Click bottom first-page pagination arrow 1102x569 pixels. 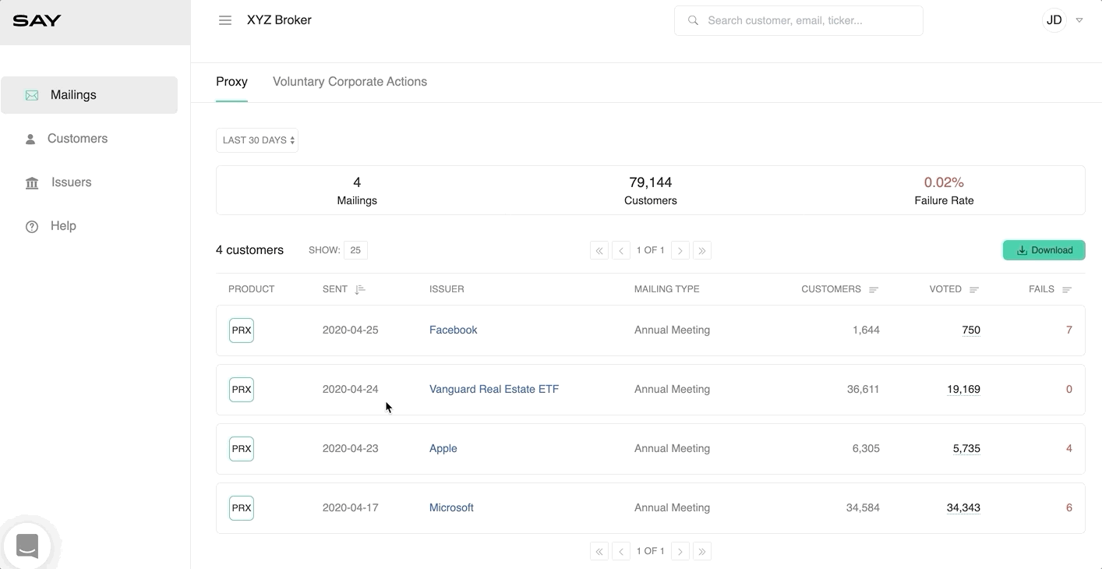(x=599, y=551)
